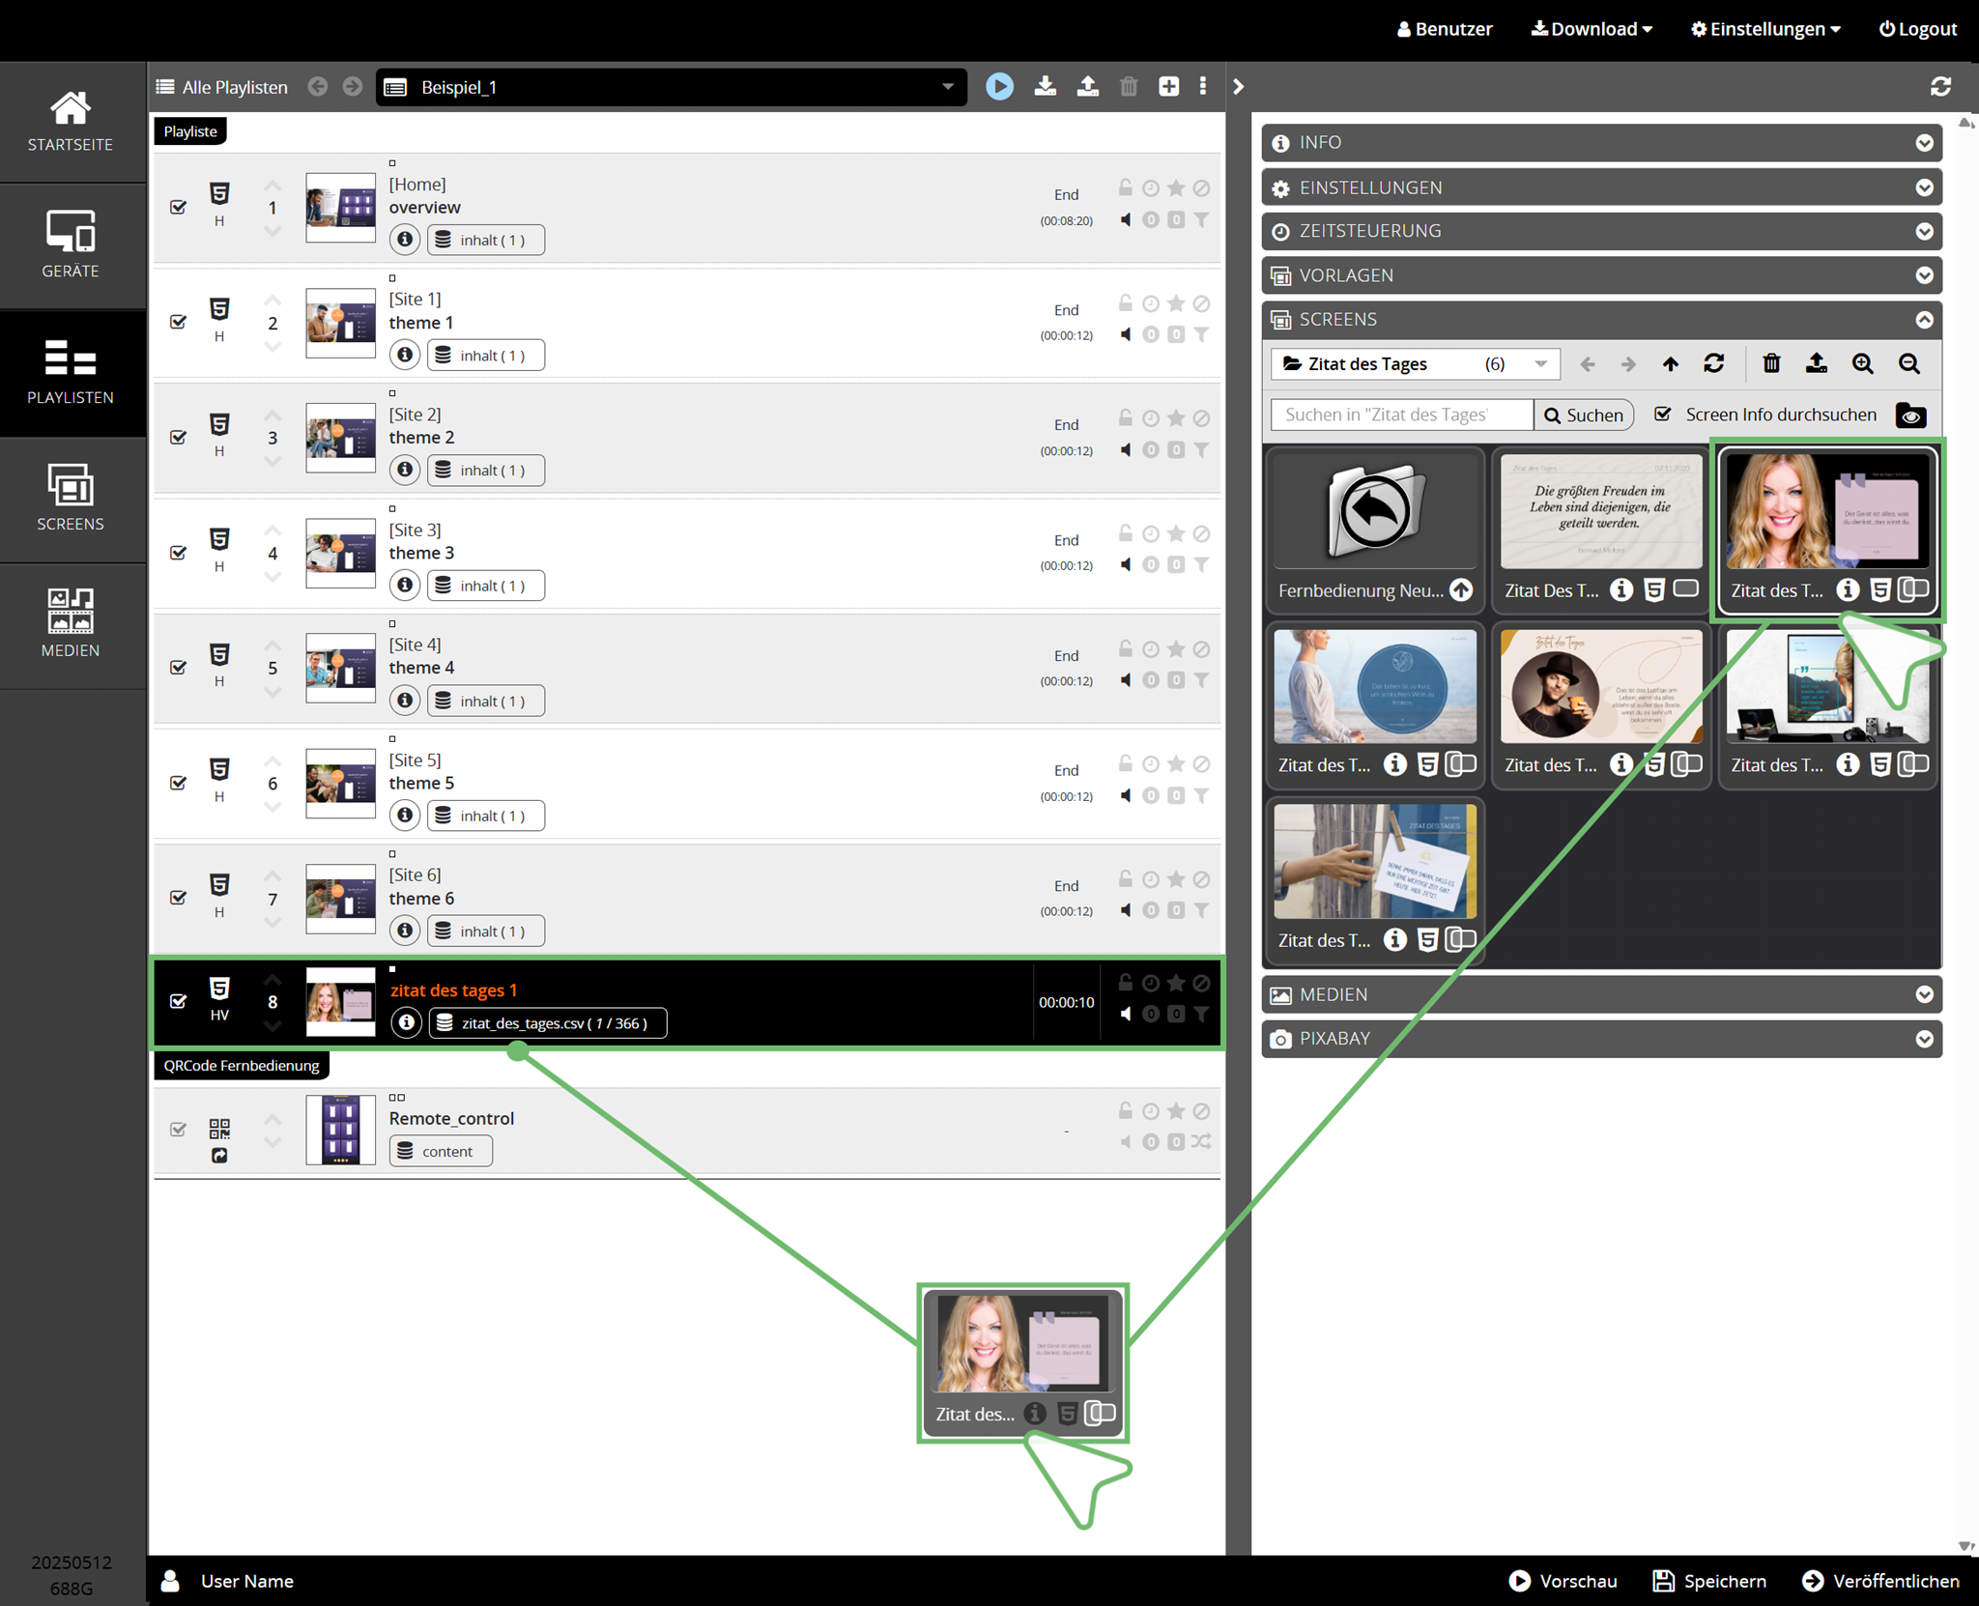Image resolution: width=1979 pixels, height=1606 pixels.
Task: Click the trash icon in Screens toolbar
Action: (1770, 364)
